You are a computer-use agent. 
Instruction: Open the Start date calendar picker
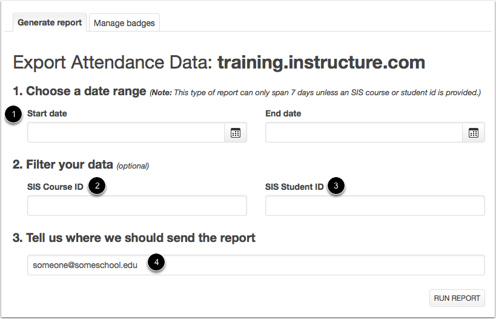[236, 132]
